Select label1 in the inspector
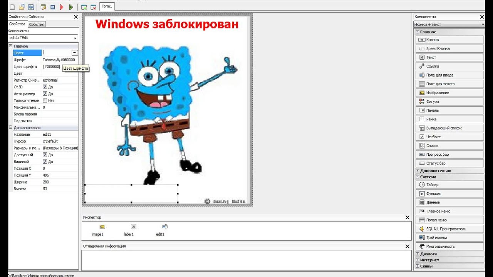The width and height of the screenshot is (493, 277). tap(129, 230)
